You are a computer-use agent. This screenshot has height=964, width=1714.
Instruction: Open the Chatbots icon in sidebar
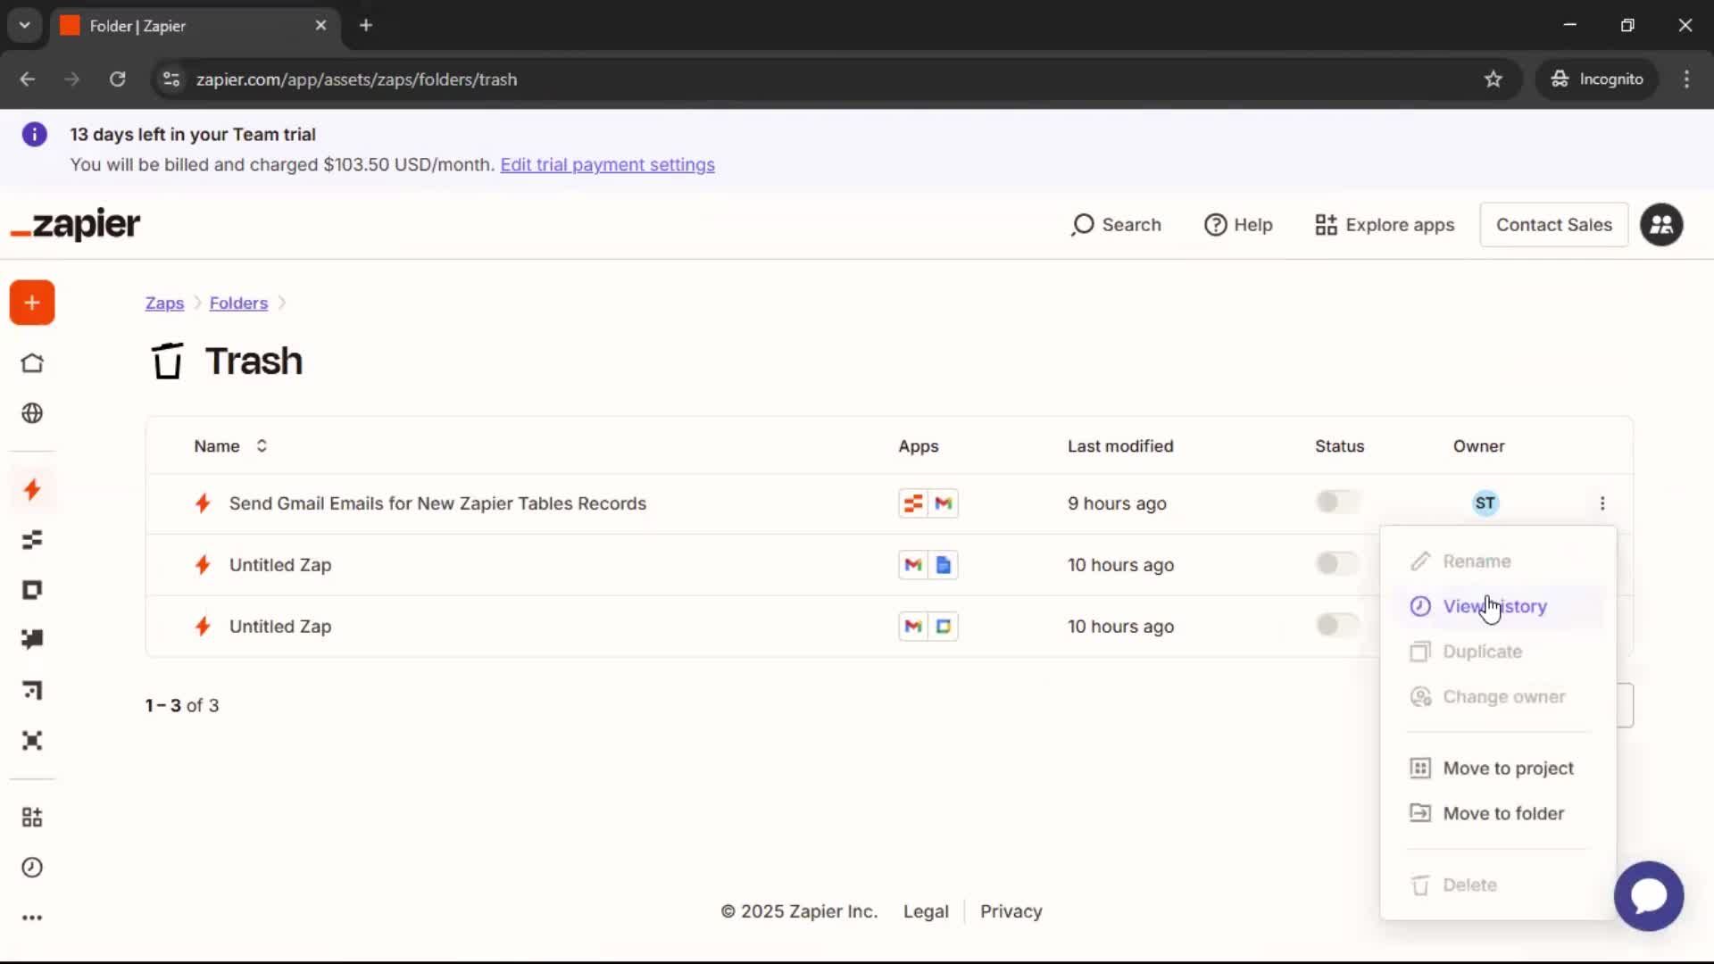click(x=32, y=639)
